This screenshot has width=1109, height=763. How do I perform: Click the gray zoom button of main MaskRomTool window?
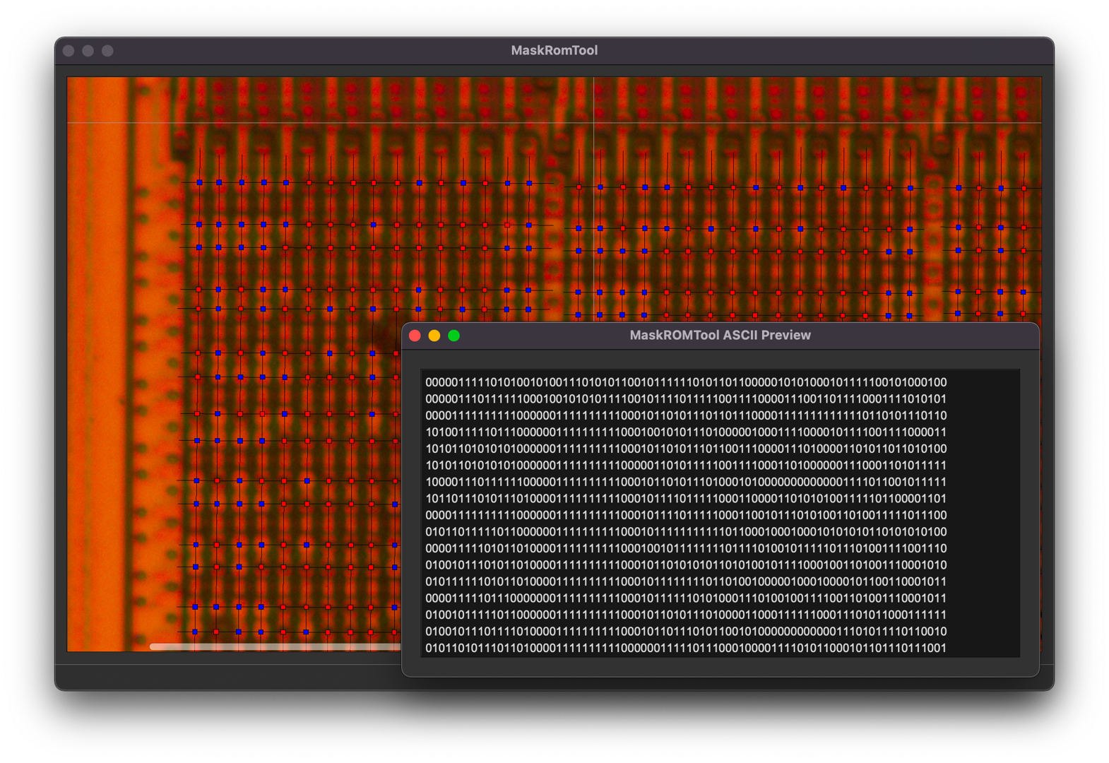click(x=107, y=51)
